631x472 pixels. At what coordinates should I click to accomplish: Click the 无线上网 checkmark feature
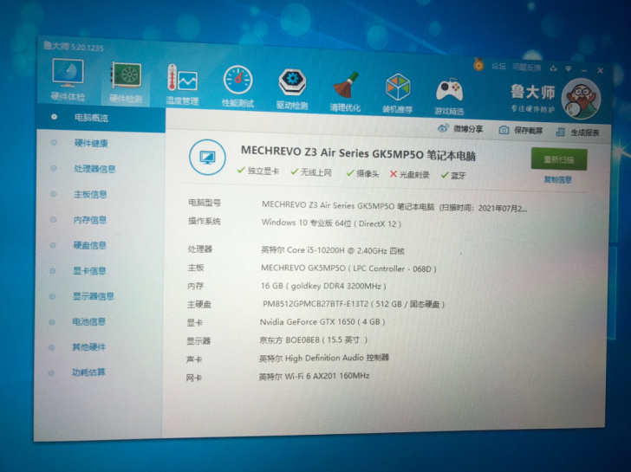point(311,172)
